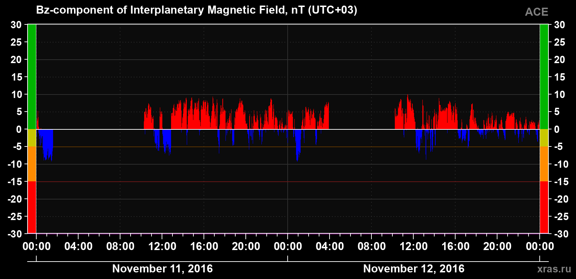Click the red band on the right axis
The width and height of the screenshot is (576, 279).
(x=544, y=208)
